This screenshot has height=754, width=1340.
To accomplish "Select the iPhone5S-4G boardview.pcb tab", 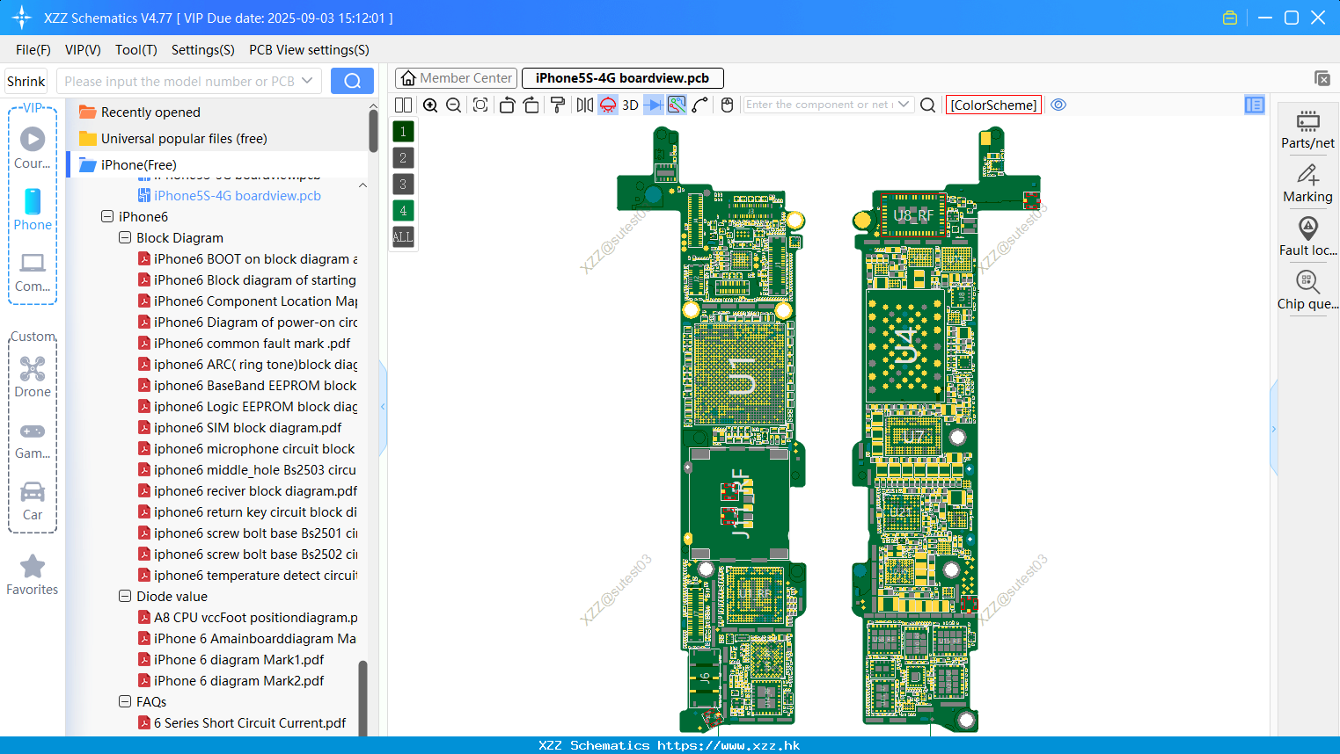I will pos(622,78).
